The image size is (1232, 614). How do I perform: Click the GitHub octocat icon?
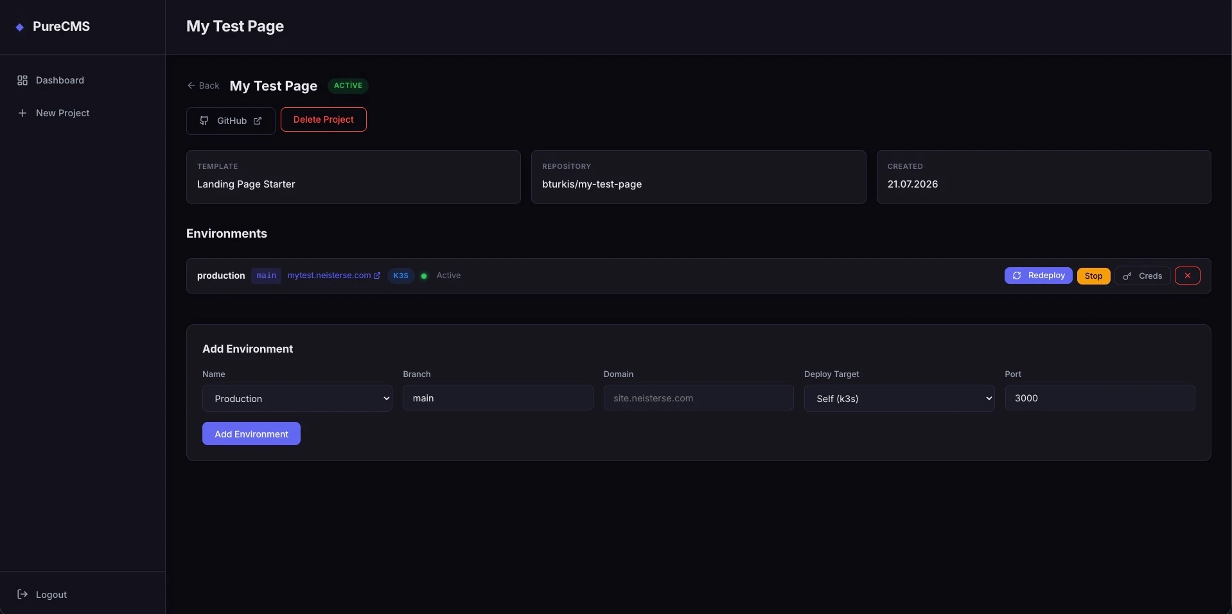(x=204, y=121)
